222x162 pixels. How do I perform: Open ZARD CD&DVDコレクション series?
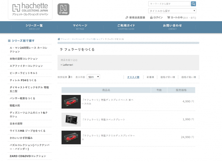click(30, 156)
